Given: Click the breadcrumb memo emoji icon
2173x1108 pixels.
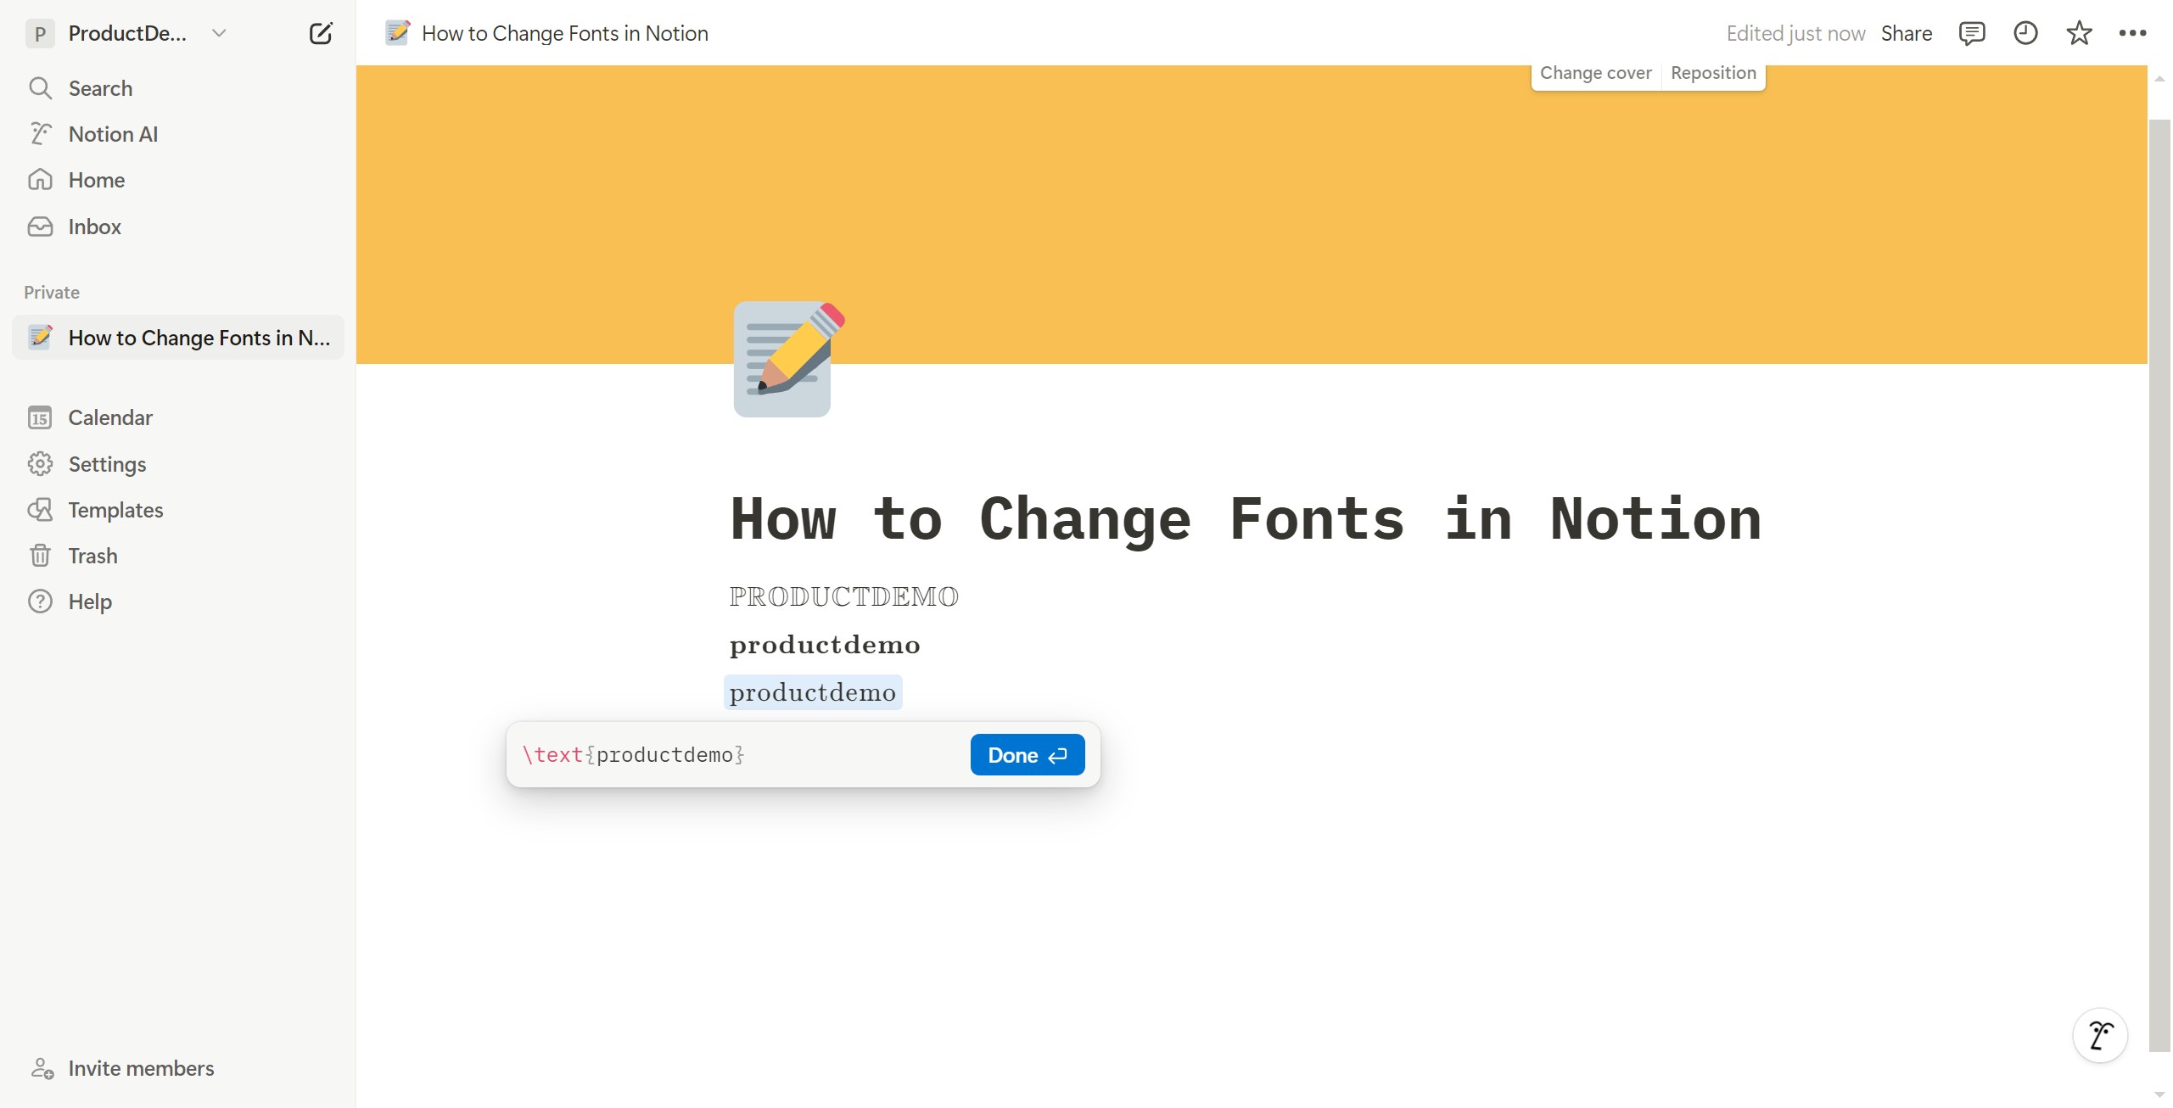Looking at the screenshot, I should point(398,32).
